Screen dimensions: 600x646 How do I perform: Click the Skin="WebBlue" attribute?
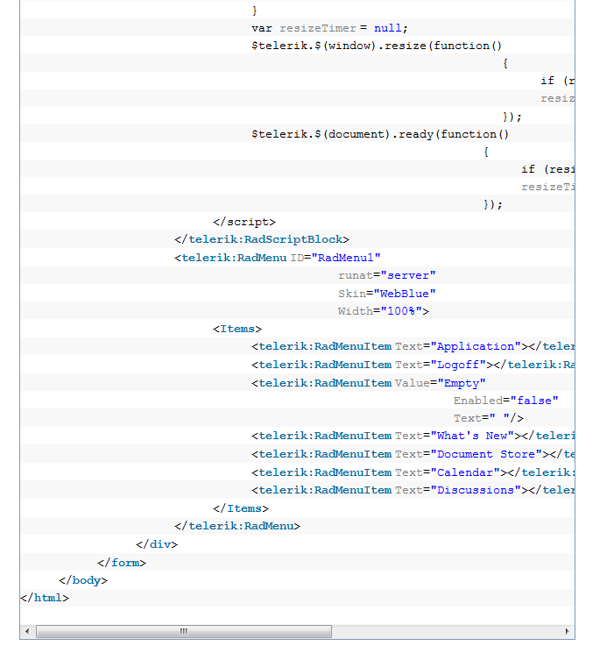(386, 294)
